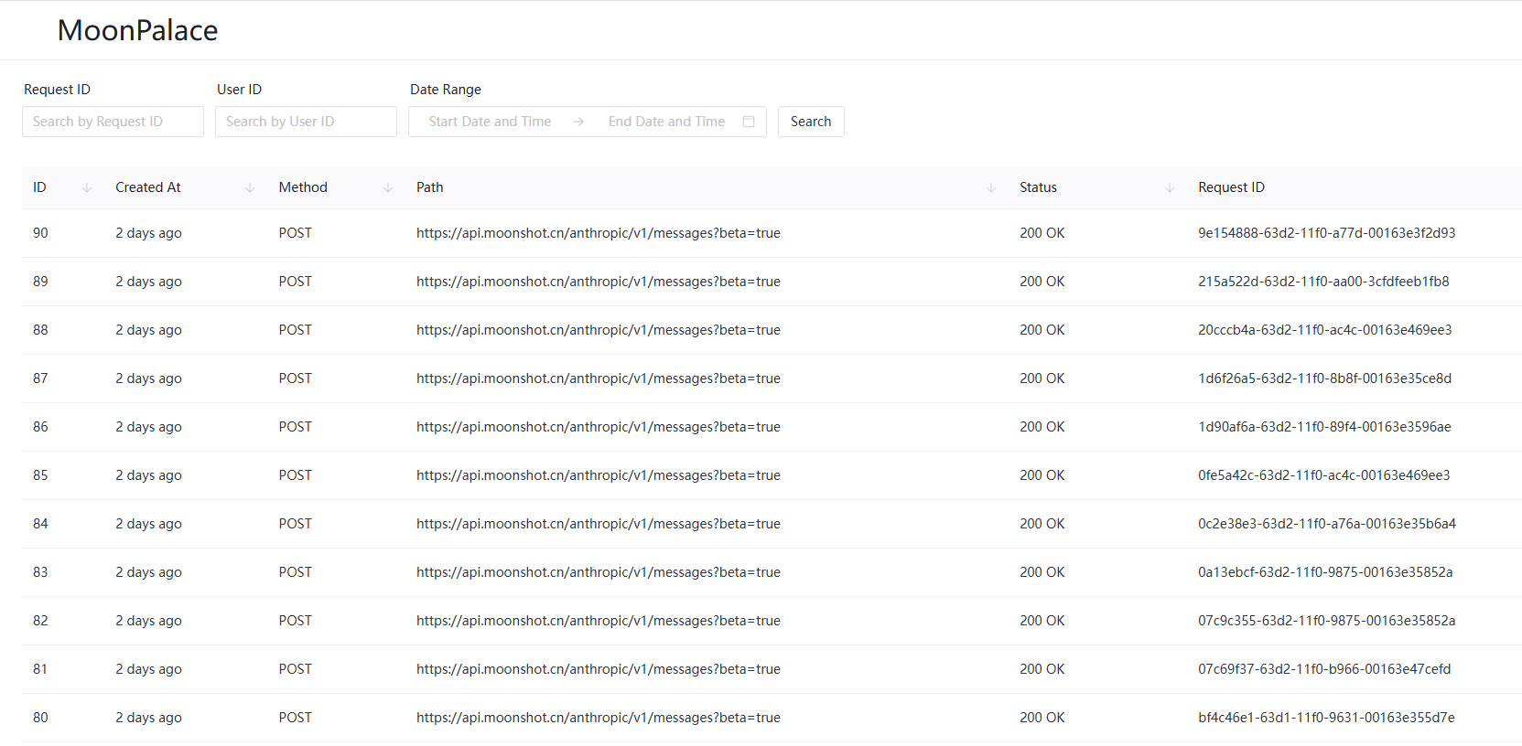Screen dimensions: 1522x746
Task: Select row with ID 88
Action: point(772,330)
